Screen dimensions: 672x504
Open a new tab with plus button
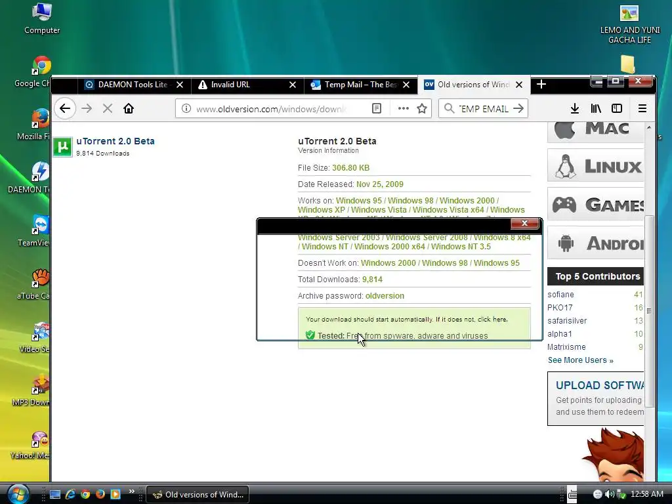point(541,85)
